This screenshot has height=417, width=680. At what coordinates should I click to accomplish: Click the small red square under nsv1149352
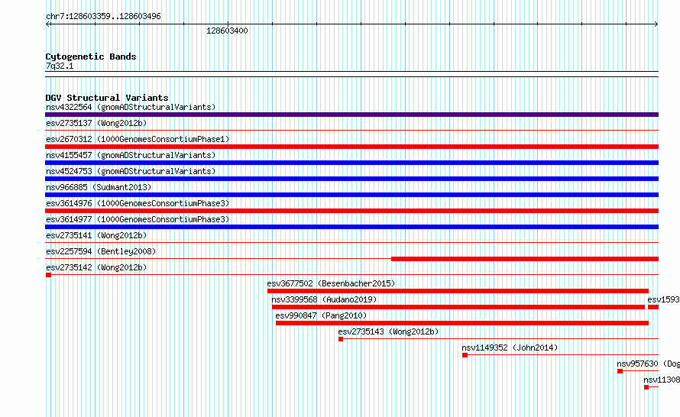465,355
